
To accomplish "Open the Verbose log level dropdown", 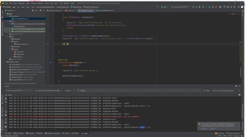I will (70, 91).
